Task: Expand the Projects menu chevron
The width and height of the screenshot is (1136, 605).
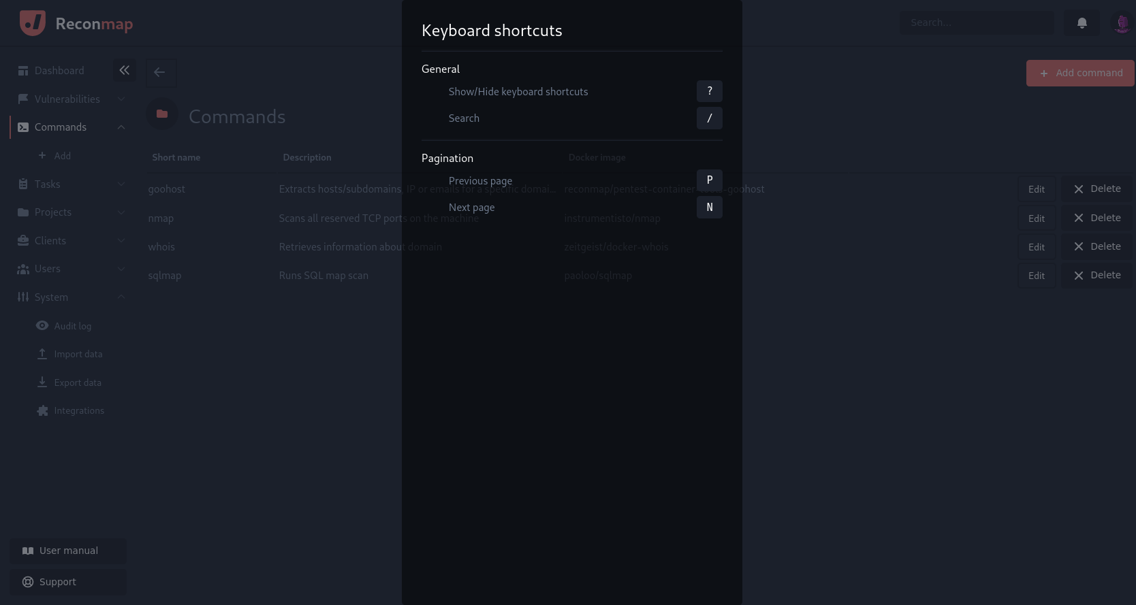Action: click(121, 212)
